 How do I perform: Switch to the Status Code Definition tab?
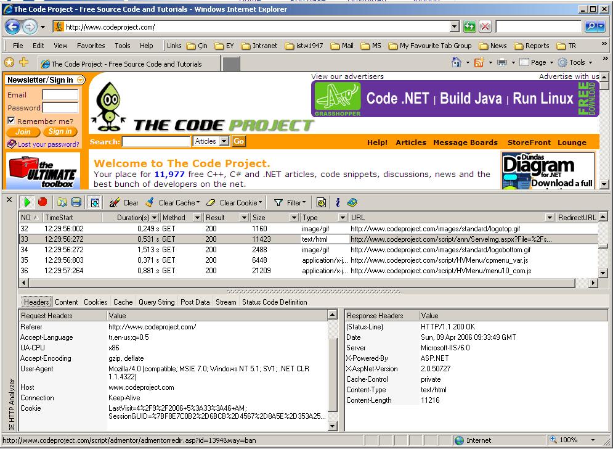click(x=274, y=302)
